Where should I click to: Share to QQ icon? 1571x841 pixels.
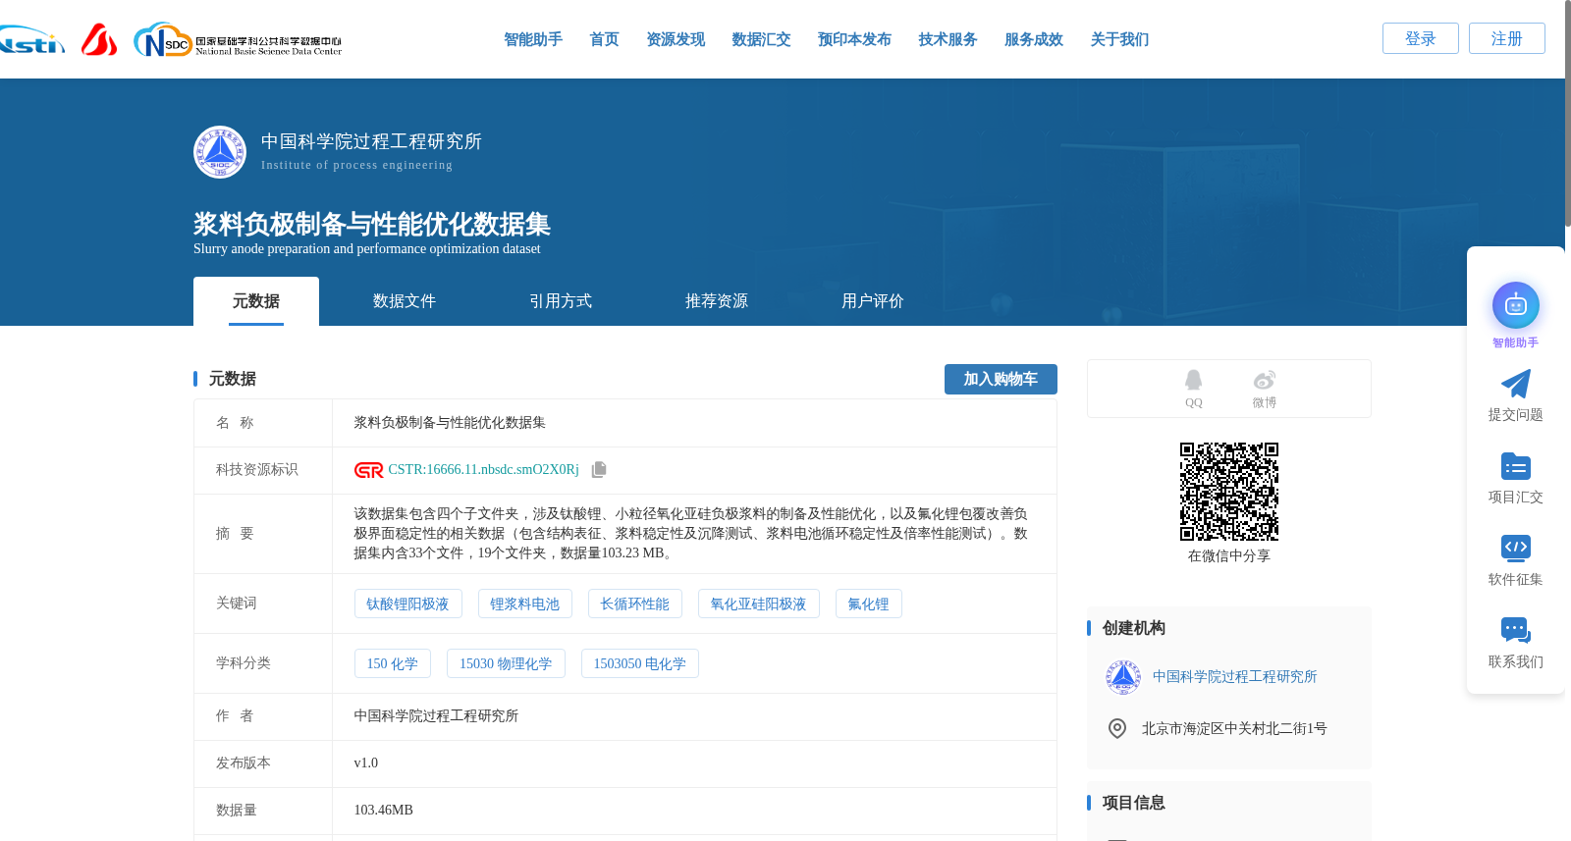tap(1194, 381)
